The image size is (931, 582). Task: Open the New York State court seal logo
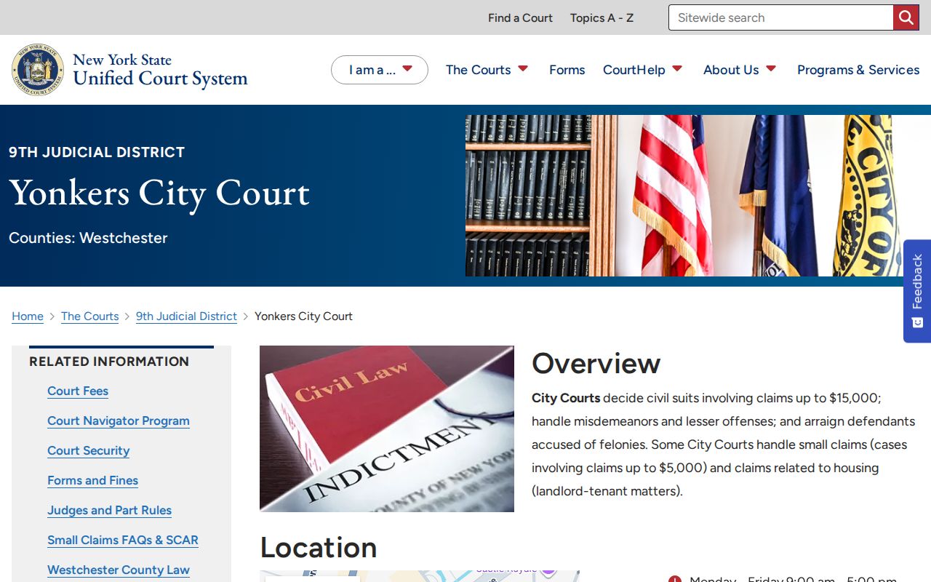[38, 70]
